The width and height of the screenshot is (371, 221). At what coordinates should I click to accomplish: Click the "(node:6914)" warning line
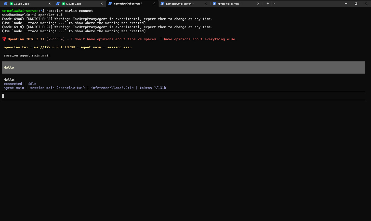tap(107, 27)
